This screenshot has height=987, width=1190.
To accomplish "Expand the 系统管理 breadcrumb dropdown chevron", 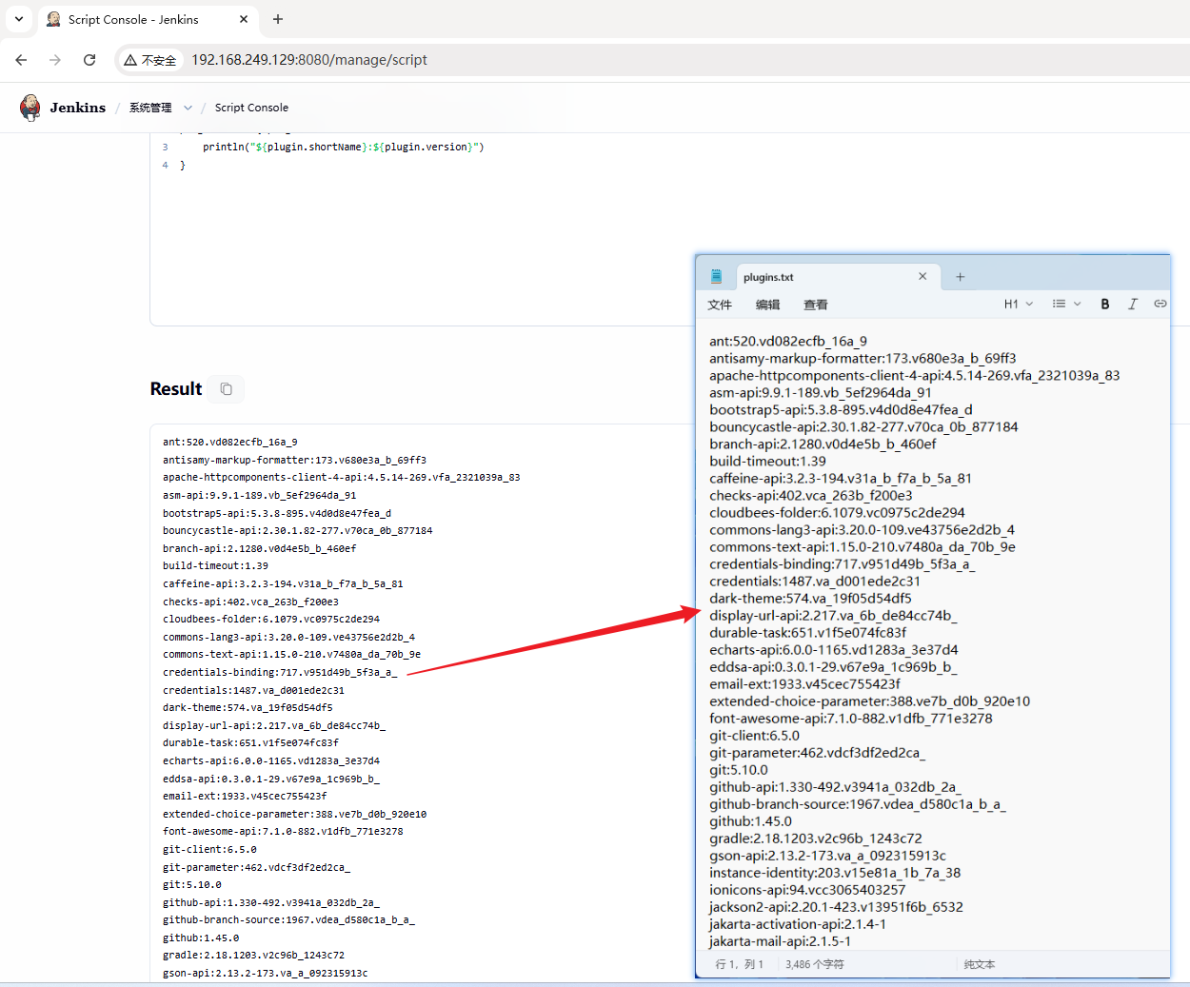I will coord(188,108).
